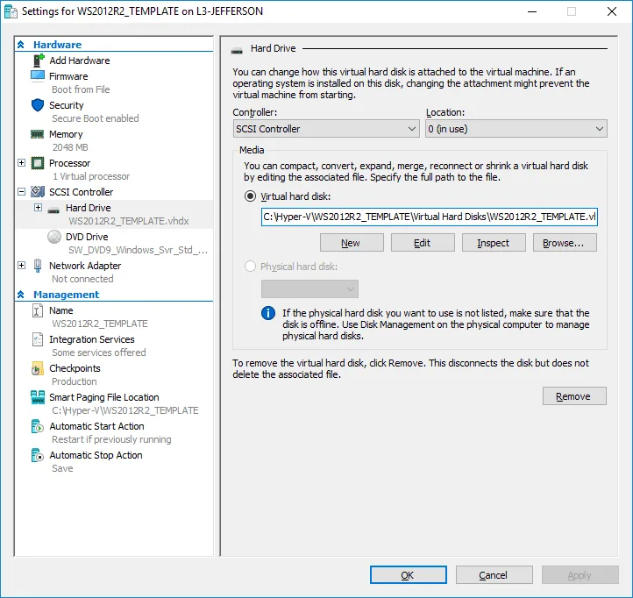
Task: Click the SCSI Controller icon
Action: (38, 192)
